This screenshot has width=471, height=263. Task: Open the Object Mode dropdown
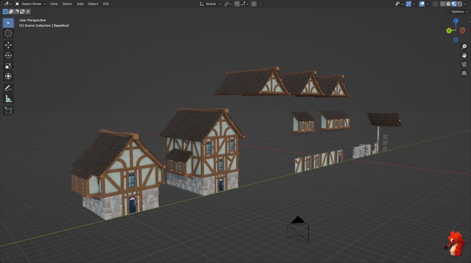30,4
